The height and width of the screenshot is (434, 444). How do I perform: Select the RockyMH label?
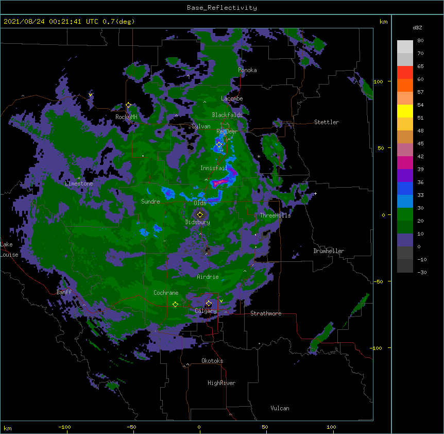pos(126,117)
